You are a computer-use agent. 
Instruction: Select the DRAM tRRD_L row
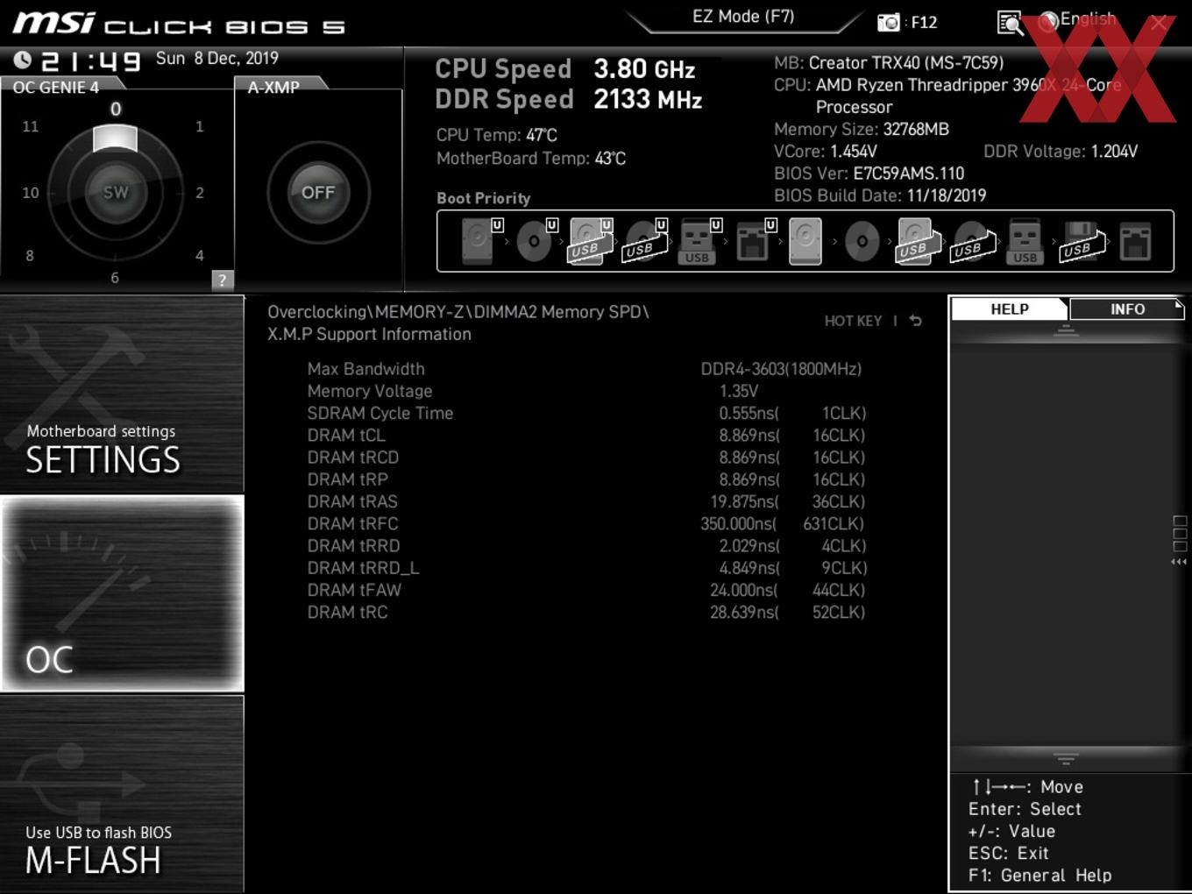click(x=585, y=568)
